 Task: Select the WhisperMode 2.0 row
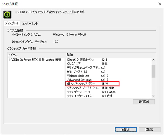coord(108,76)
